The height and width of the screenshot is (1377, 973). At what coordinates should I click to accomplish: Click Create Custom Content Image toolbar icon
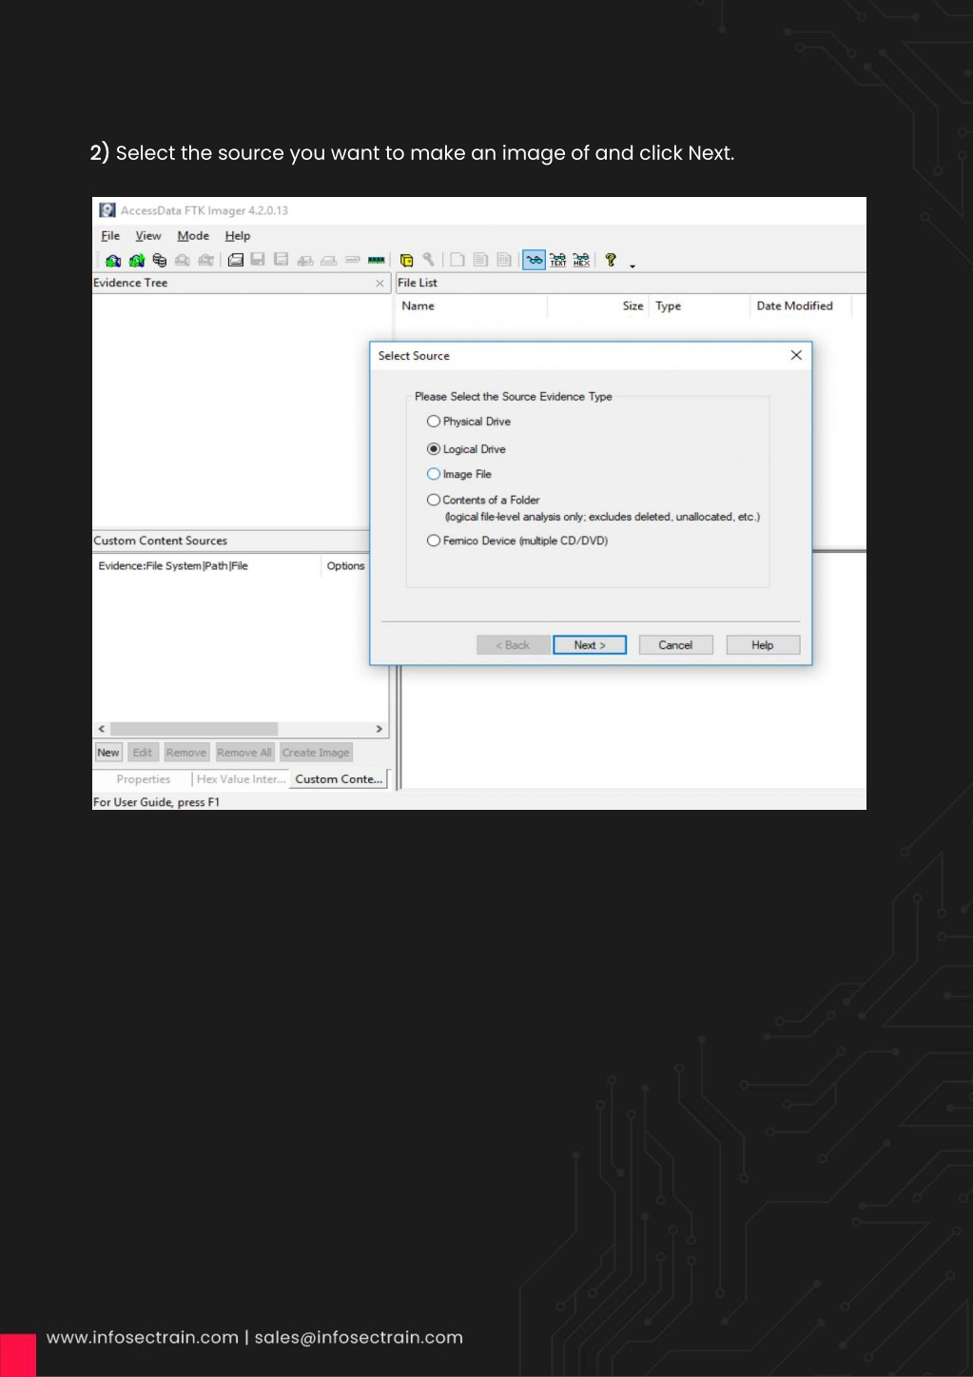click(x=329, y=260)
